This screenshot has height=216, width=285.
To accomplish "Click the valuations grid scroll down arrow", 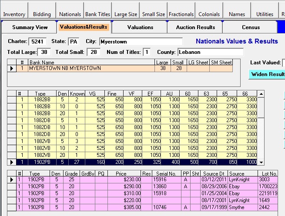I will (x=261, y=162).
